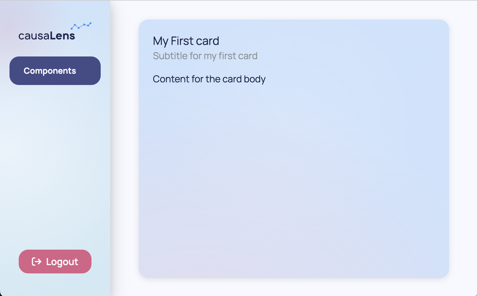
Task: Click the word "Logout" on the button
Action: pos(62,262)
